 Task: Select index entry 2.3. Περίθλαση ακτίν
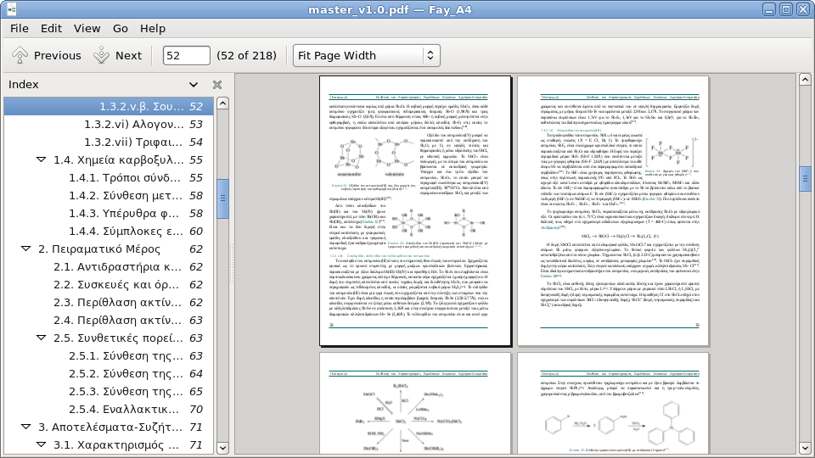pyautogui.click(x=116, y=303)
